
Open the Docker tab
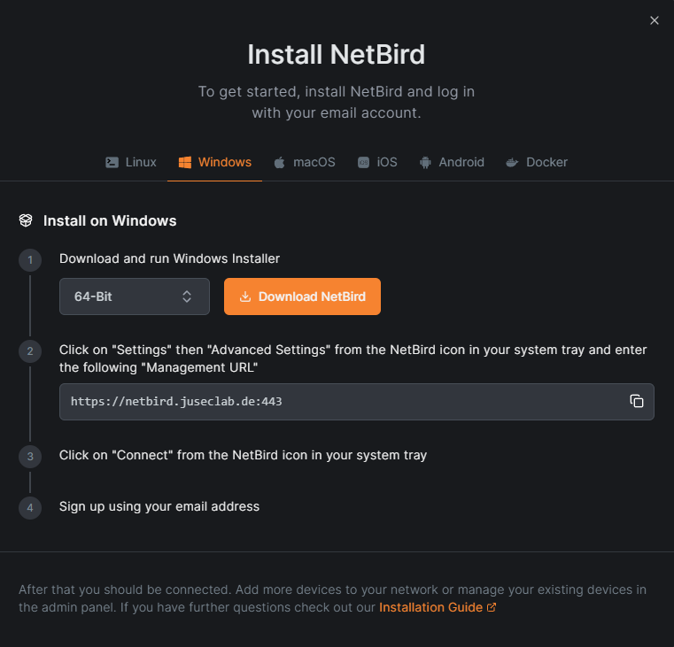537,162
